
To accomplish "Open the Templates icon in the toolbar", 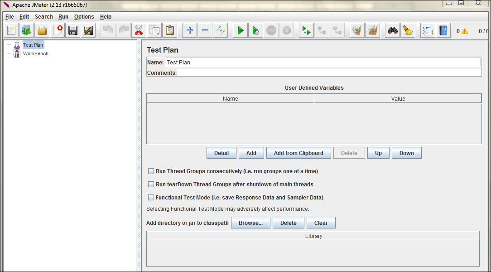I will pos(26,30).
